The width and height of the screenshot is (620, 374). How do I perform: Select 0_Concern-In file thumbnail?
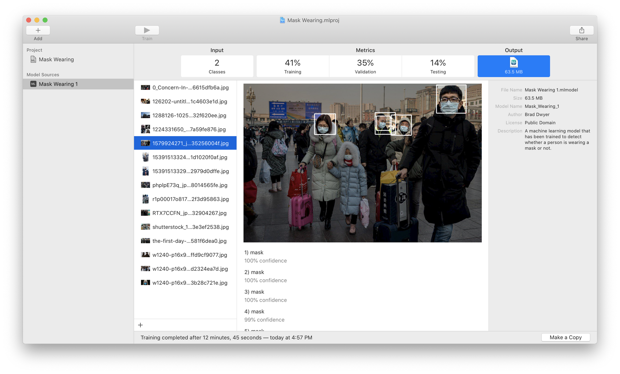pos(145,87)
